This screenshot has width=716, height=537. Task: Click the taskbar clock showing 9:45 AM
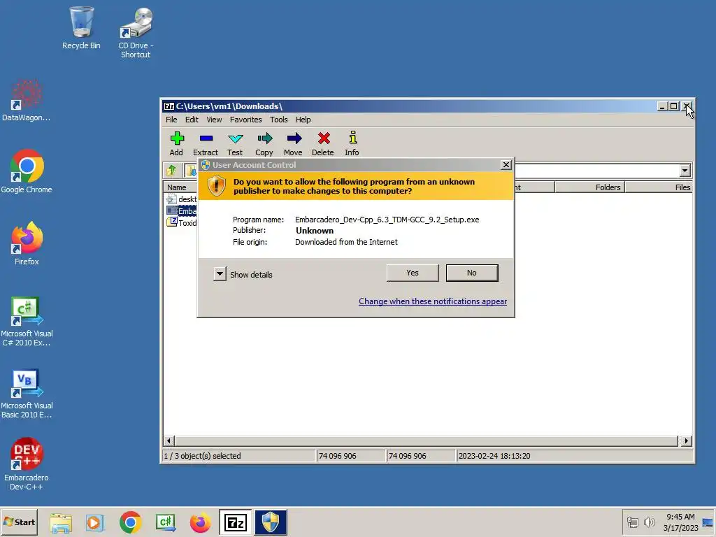[x=680, y=522]
